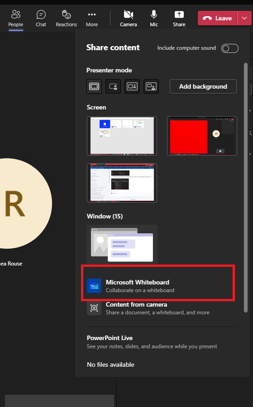Share the screen showing red square
Screen dimensions: 253x407
click(x=202, y=136)
